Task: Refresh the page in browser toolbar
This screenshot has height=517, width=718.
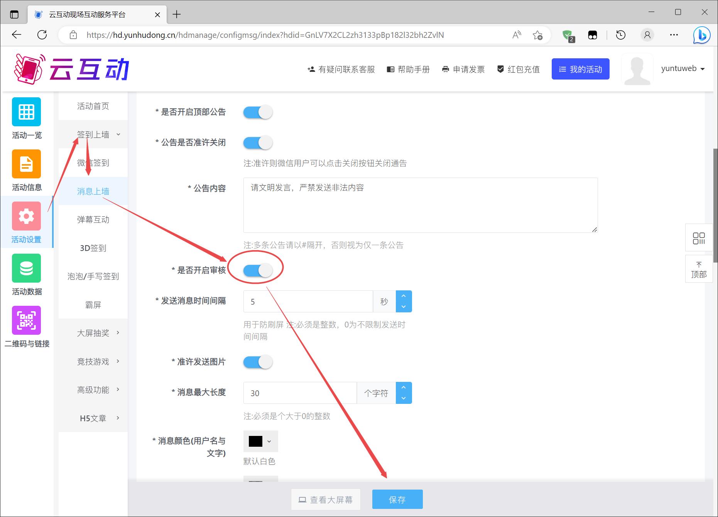Action: click(42, 35)
